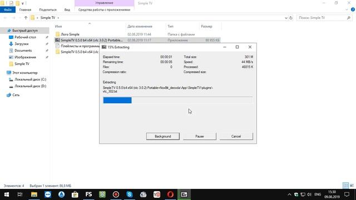The width and height of the screenshot is (356, 200).
Task: Expand the ribbon with the chevron
Action: click(x=347, y=9)
